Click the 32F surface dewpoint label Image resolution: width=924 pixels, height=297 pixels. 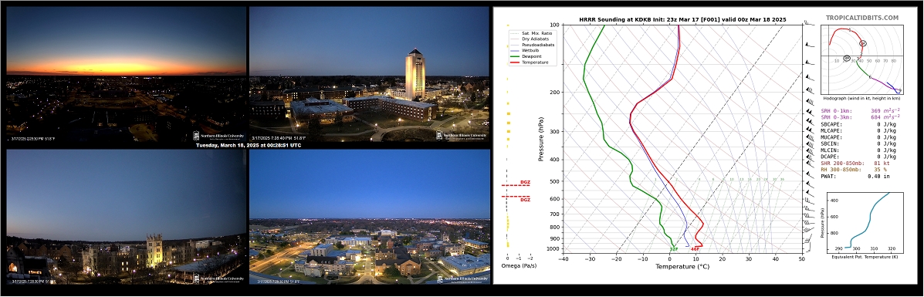tap(674, 249)
